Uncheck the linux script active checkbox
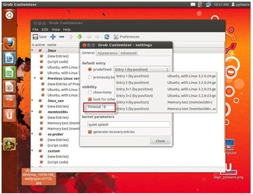Screen dimensions: 253x194 (41, 51)
